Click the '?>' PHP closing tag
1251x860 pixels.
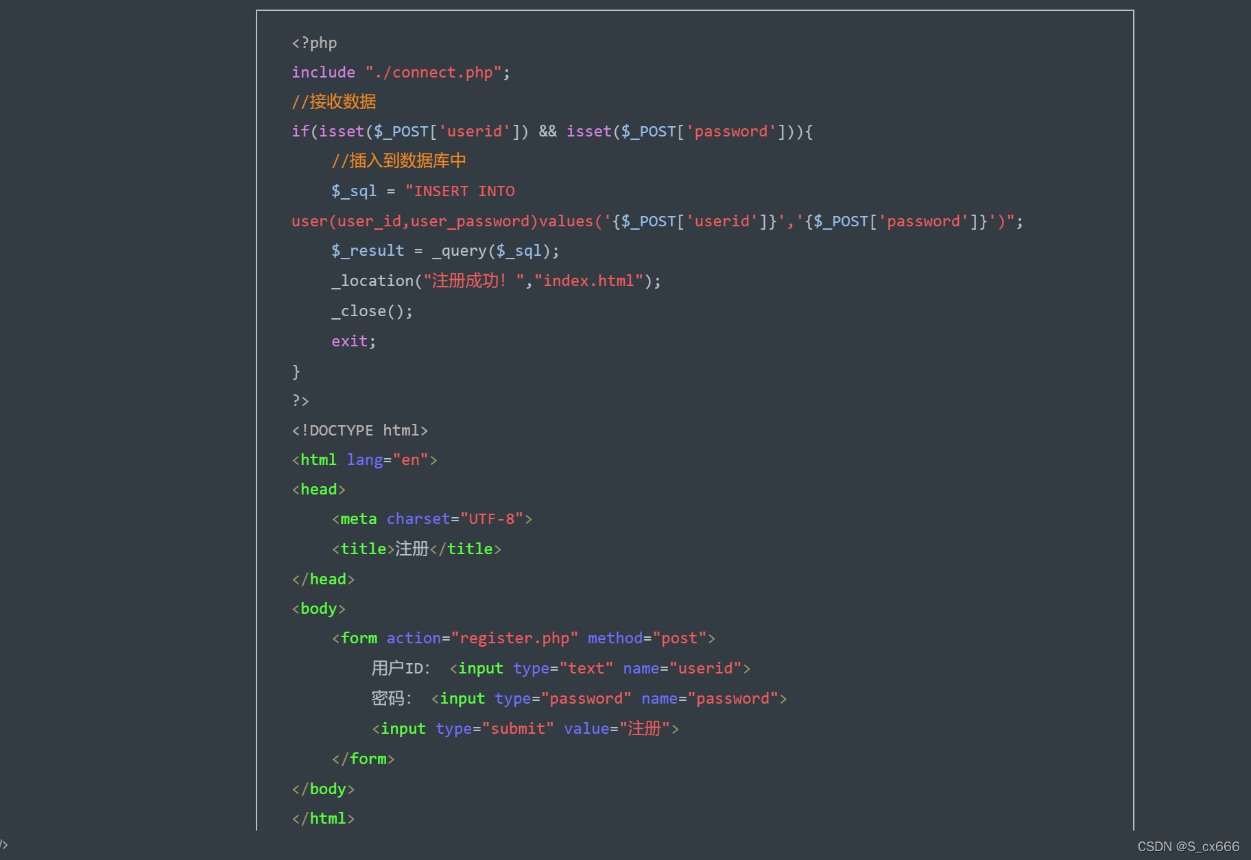point(300,400)
